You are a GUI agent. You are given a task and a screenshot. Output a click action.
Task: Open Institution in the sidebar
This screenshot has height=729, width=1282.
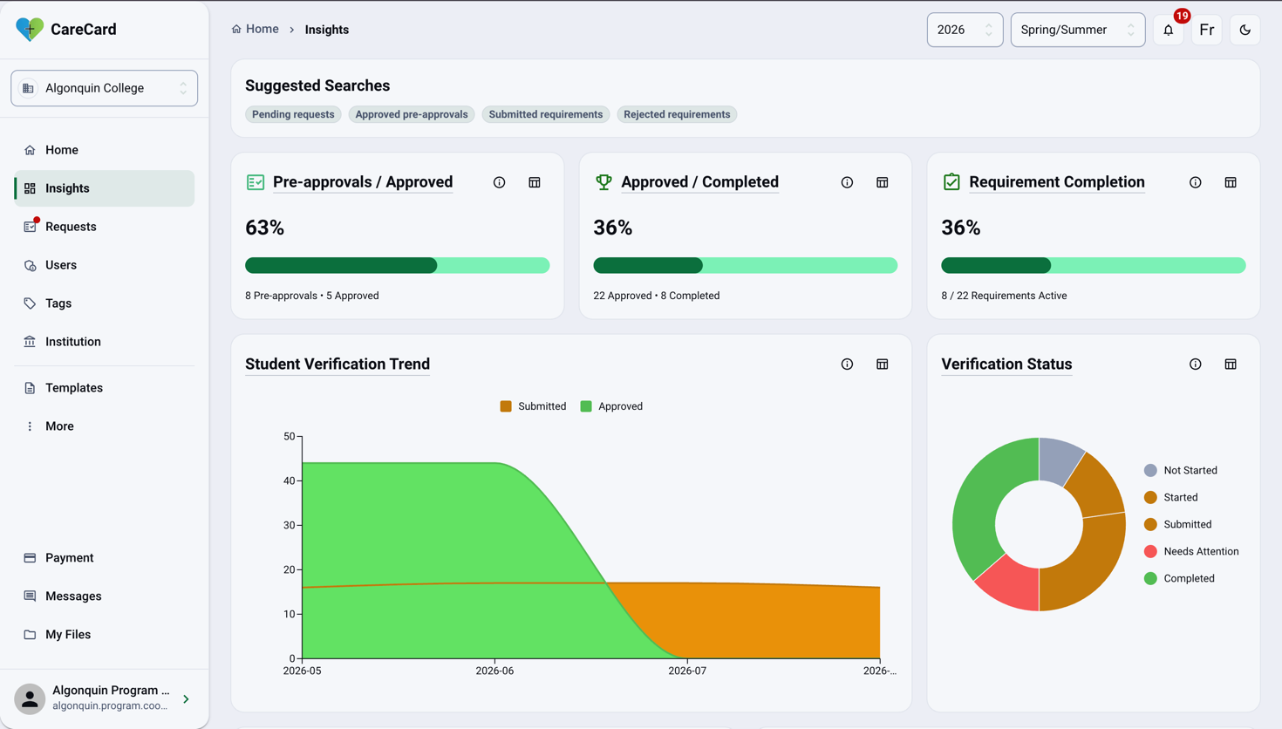click(x=105, y=342)
